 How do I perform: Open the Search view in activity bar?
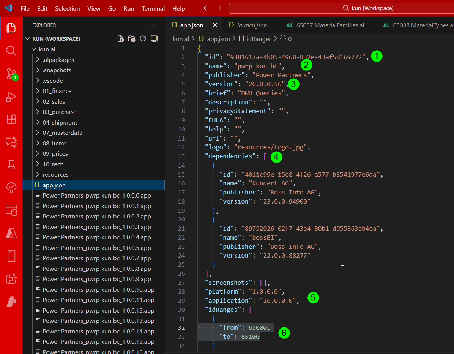[11, 51]
